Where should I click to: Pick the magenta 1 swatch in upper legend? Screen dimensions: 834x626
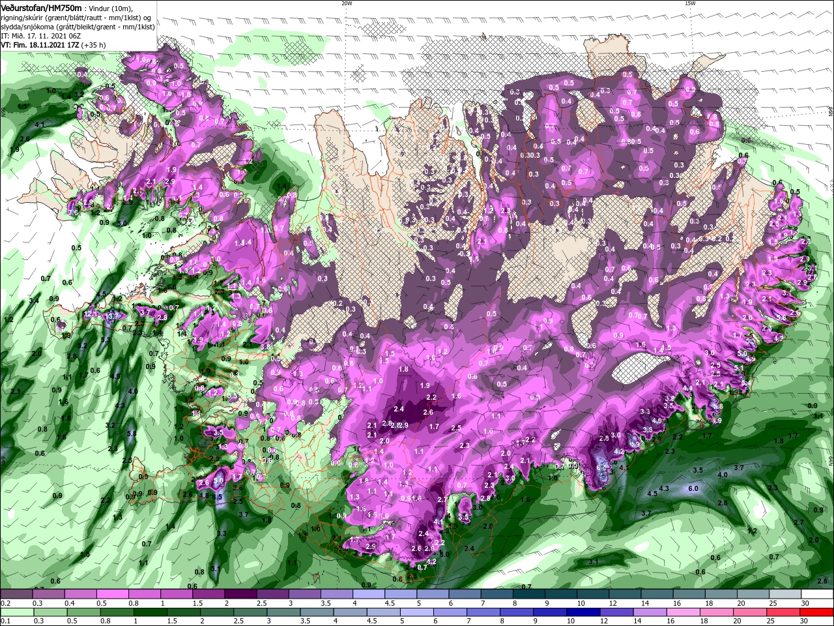(176, 594)
